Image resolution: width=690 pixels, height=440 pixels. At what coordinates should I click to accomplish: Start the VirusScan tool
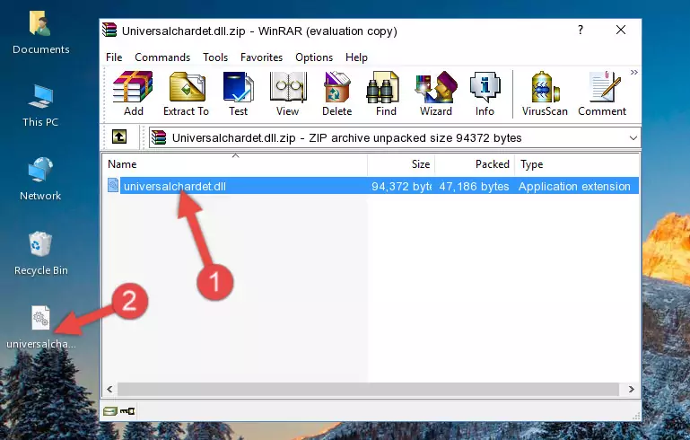(x=545, y=93)
